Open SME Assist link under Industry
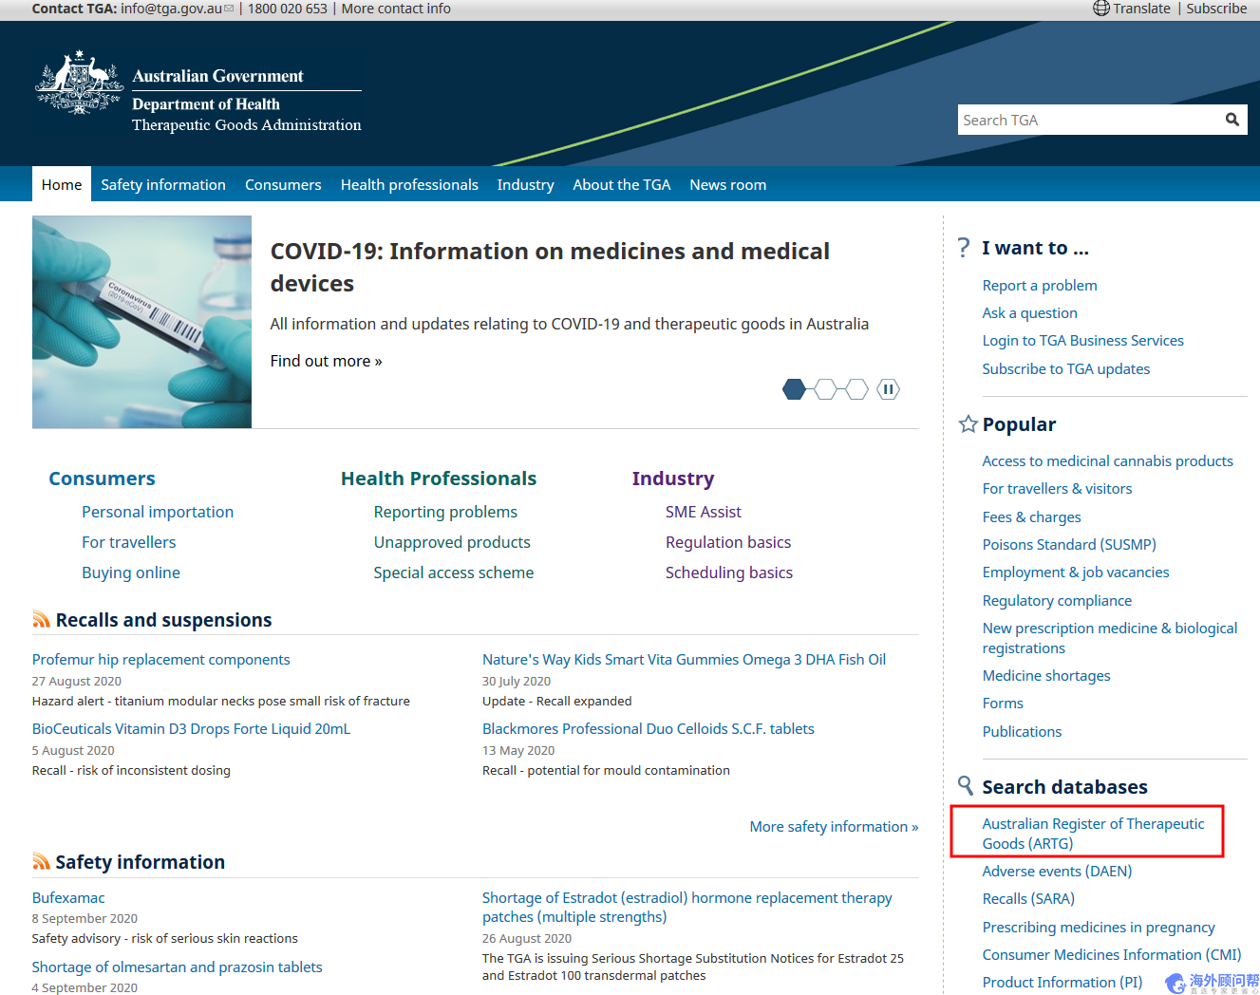The image size is (1260, 995). click(704, 512)
